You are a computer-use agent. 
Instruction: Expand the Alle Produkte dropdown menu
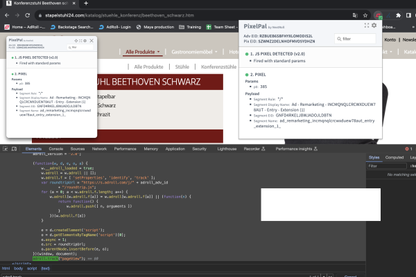[143, 52]
